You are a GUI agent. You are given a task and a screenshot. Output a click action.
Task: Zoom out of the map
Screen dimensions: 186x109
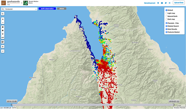[3, 23]
